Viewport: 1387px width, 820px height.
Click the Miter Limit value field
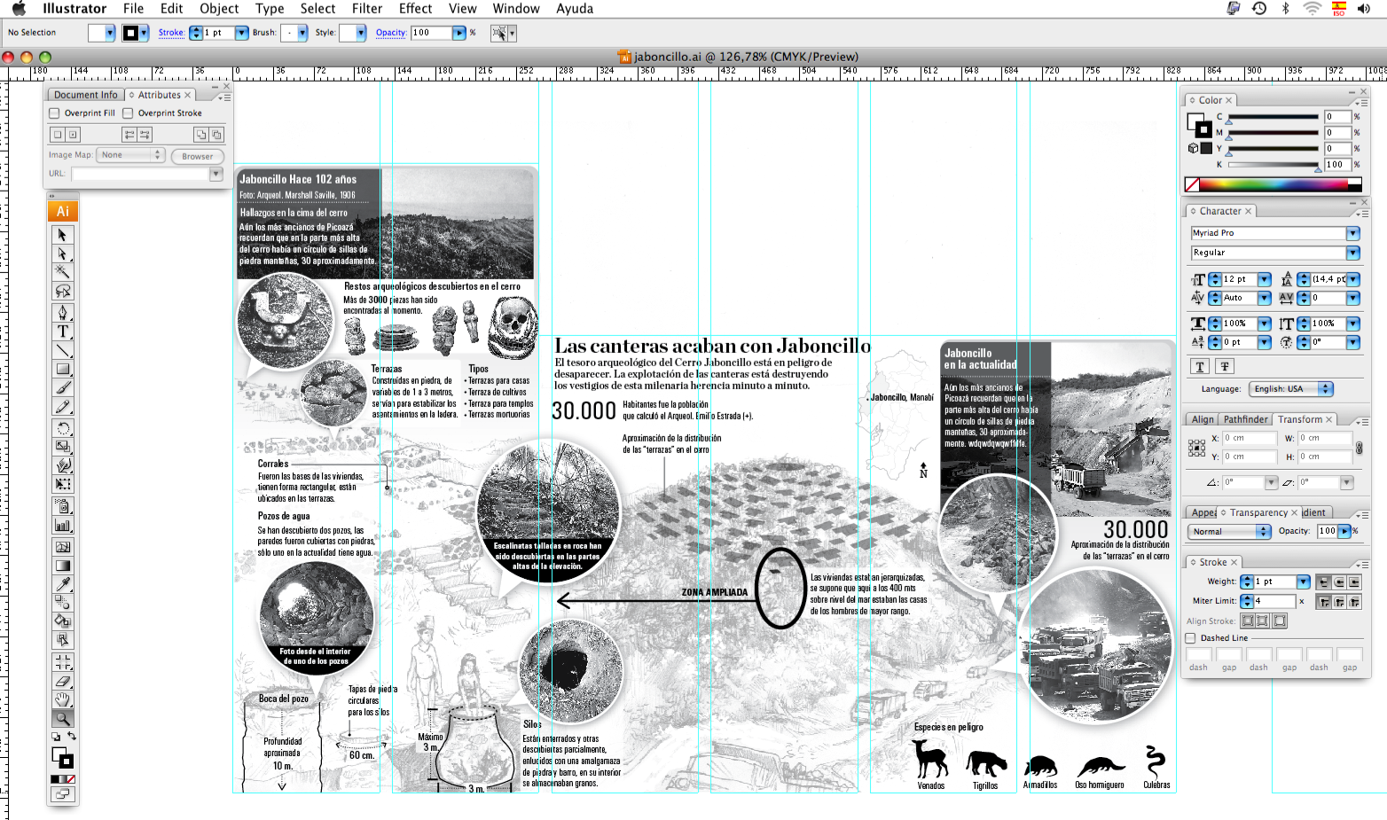(x=1274, y=601)
